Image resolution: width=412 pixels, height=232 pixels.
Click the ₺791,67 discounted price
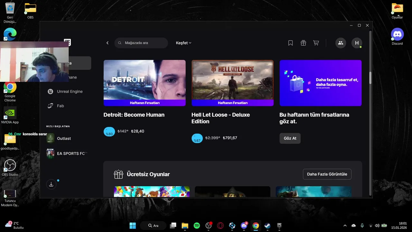pos(230,138)
